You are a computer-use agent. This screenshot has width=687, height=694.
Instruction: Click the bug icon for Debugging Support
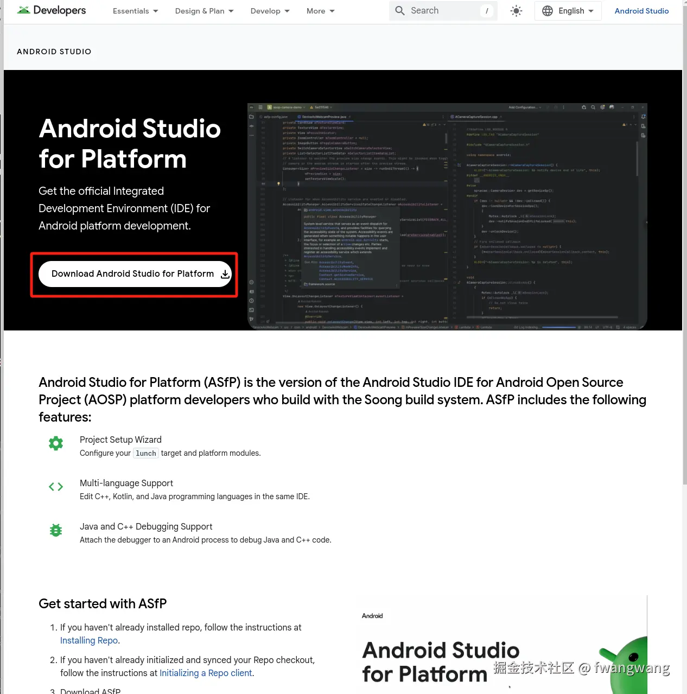(56, 530)
